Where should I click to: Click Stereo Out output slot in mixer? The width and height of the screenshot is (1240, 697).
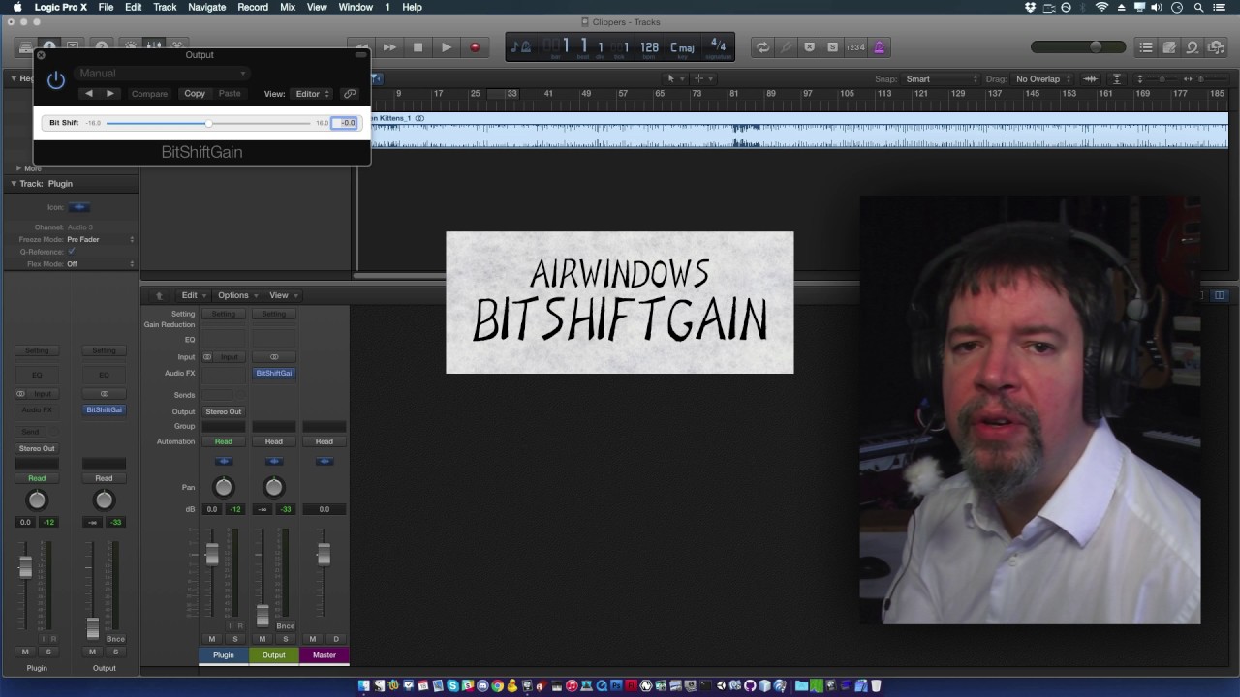224,411
